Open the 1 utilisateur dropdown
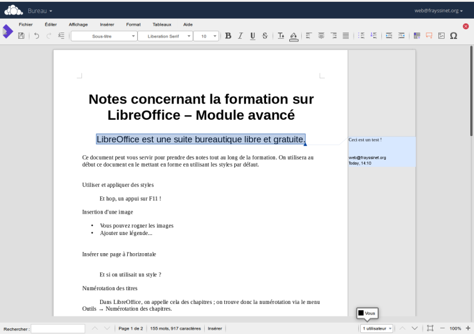Image resolution: width=474 pixels, height=334 pixels. pyautogui.click(x=376, y=328)
